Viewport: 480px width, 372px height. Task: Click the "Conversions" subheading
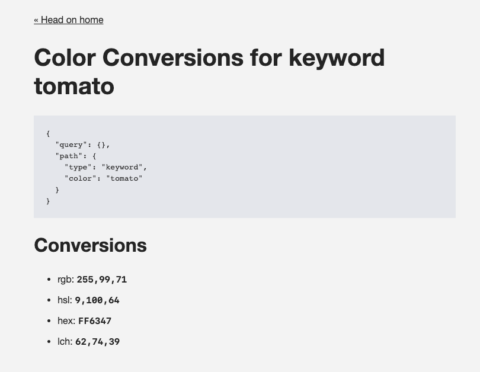90,245
